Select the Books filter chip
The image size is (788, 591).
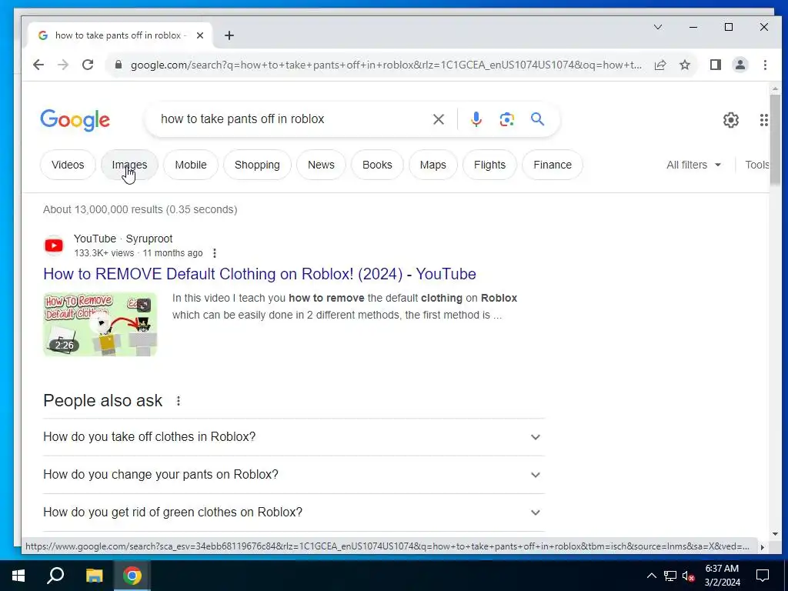point(377,165)
